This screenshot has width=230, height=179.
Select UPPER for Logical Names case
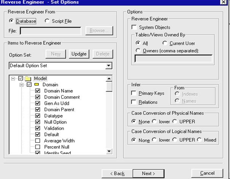(x=174, y=140)
